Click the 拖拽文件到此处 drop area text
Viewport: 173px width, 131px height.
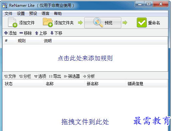[x=85, y=122]
